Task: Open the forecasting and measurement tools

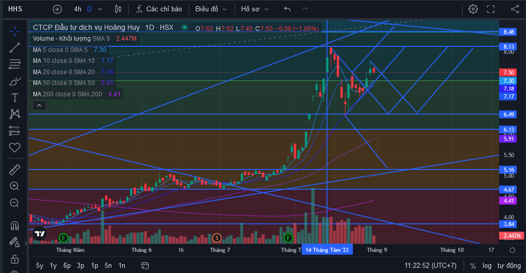Action: pyautogui.click(x=14, y=131)
